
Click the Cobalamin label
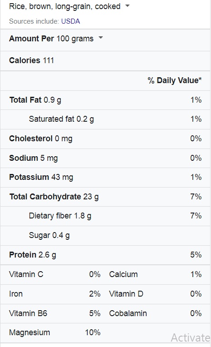coord(128,313)
